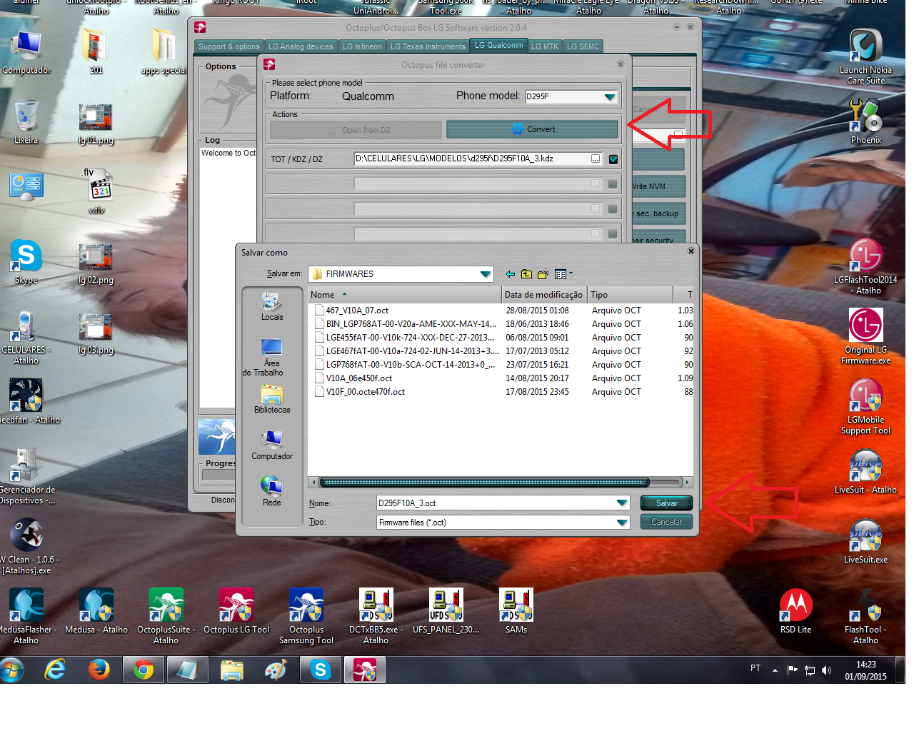
Task: Select file 467_V10A_07.oct
Action: (x=357, y=311)
